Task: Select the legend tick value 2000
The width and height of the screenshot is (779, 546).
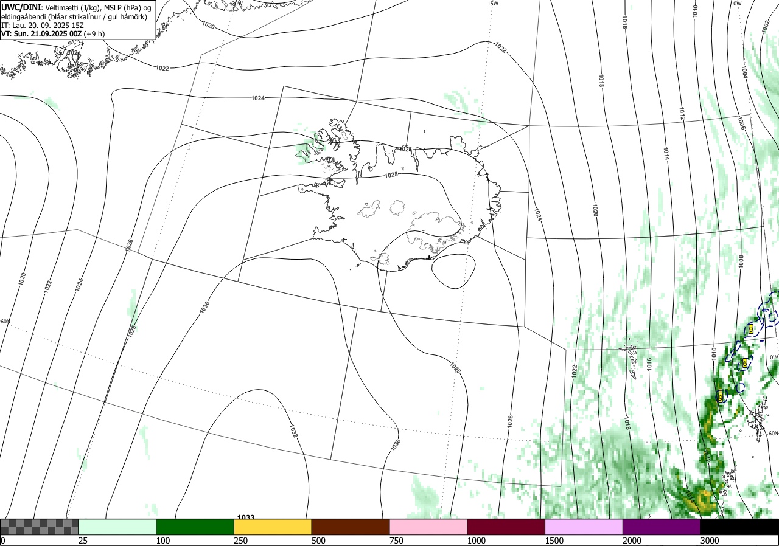Action: [632, 541]
